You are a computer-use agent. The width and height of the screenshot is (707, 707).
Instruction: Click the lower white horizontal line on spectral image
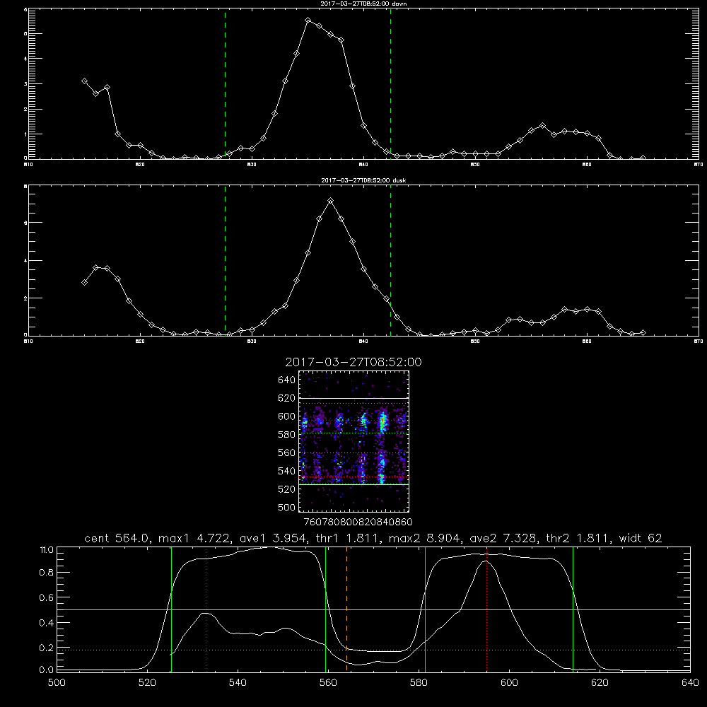tap(354, 485)
